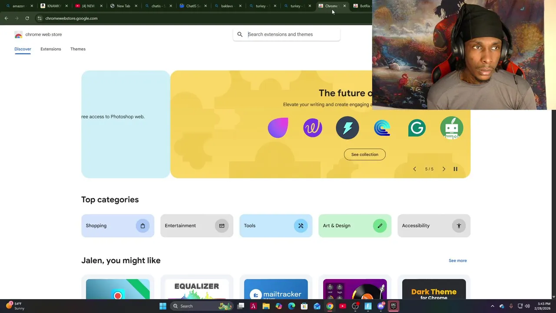Click the wrench-cross icon in Tools category

(x=301, y=226)
